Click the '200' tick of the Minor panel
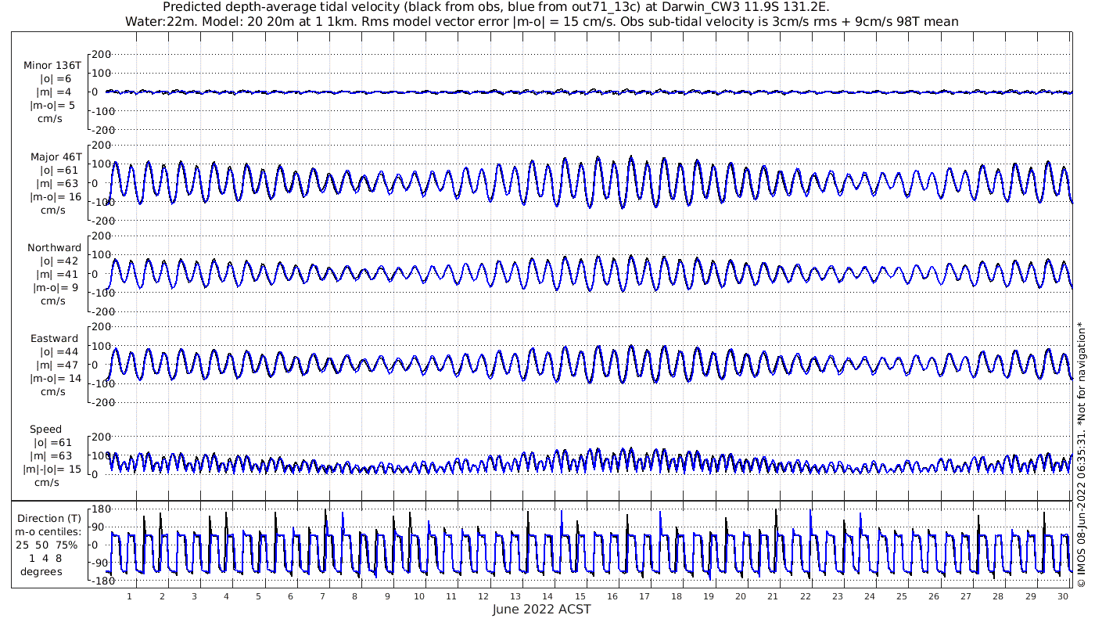The height and width of the screenshot is (626, 1095). tap(102, 54)
